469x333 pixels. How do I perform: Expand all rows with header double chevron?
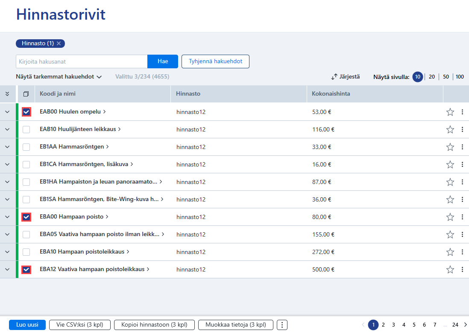[x=7, y=94]
